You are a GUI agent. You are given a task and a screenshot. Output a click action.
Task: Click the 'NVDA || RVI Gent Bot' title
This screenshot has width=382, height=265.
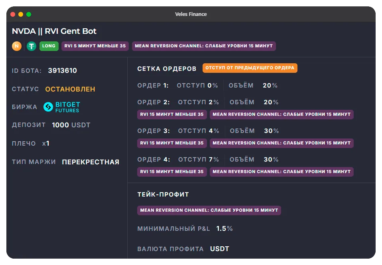pos(54,31)
